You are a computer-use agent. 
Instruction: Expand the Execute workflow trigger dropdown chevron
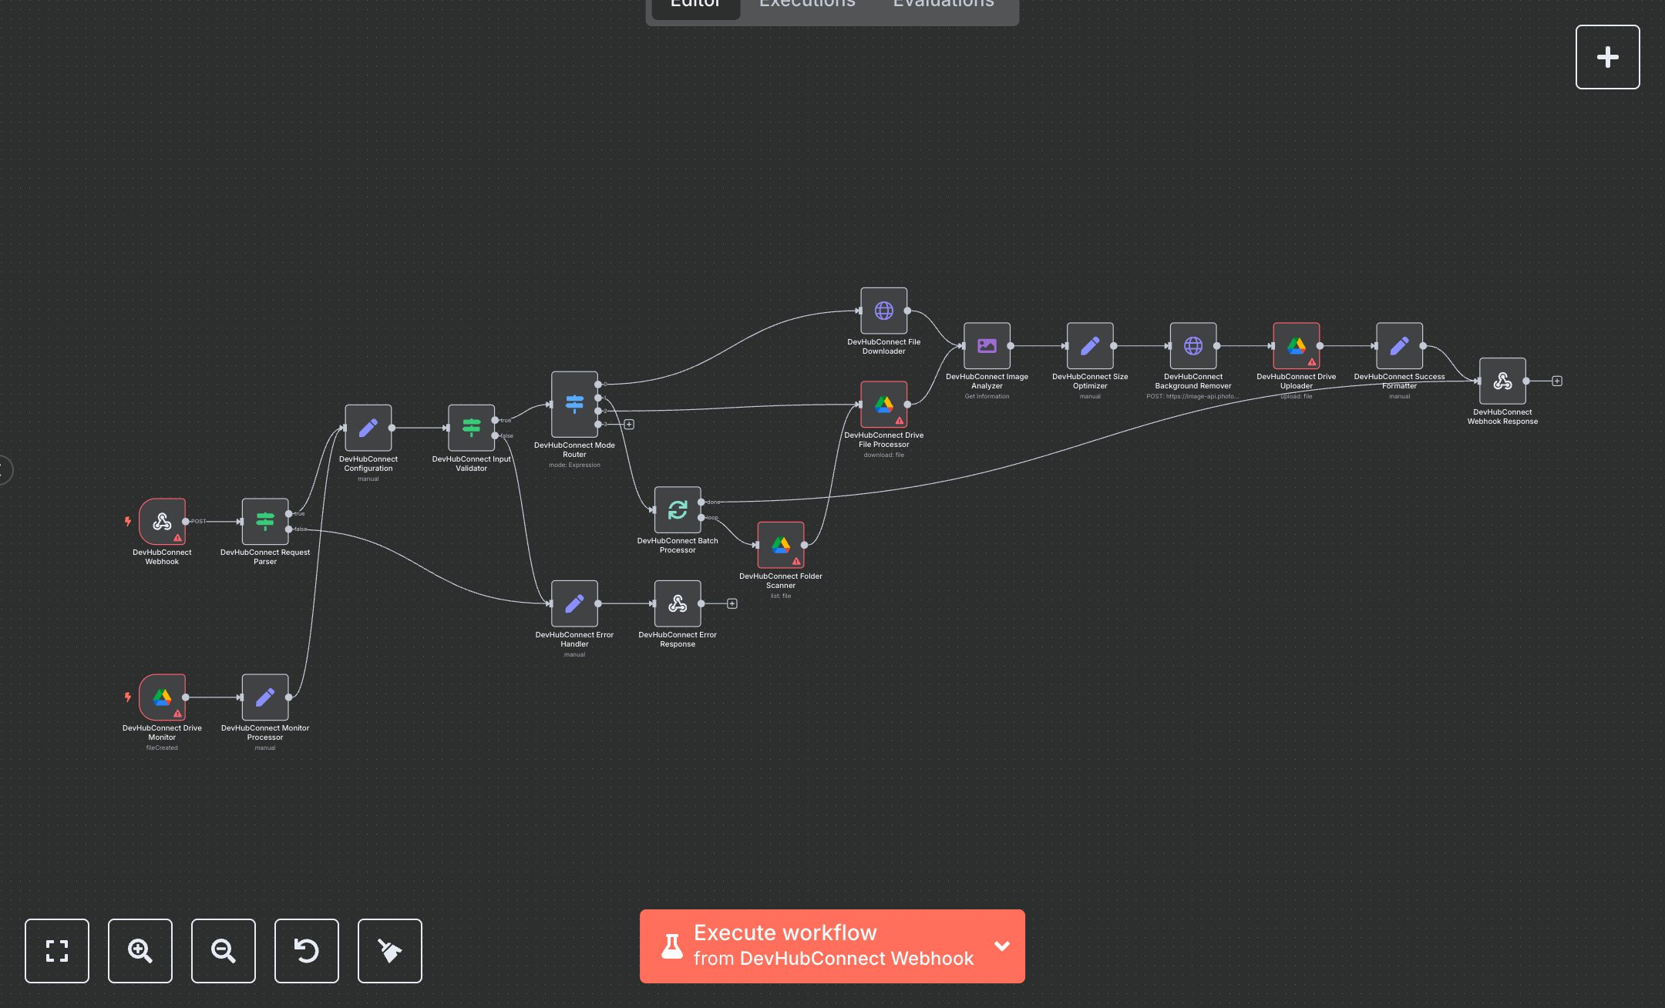[1002, 946]
